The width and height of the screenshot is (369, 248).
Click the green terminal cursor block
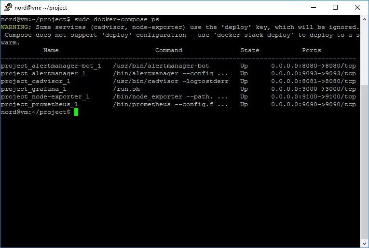(76, 112)
